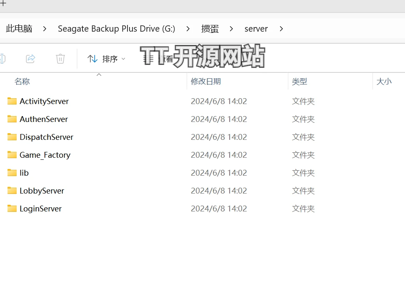The image size is (405, 288).
Task: Click the Game_Factory folder icon
Action: [12, 154]
